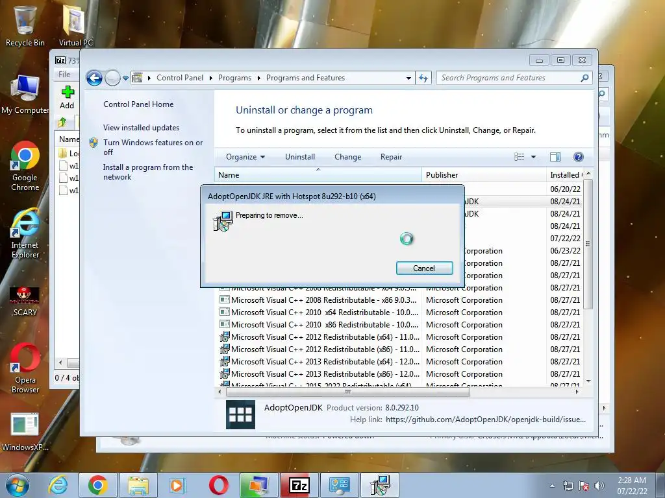Open Turn Windows features on or off
This screenshot has width=665, height=498.
coord(153,147)
